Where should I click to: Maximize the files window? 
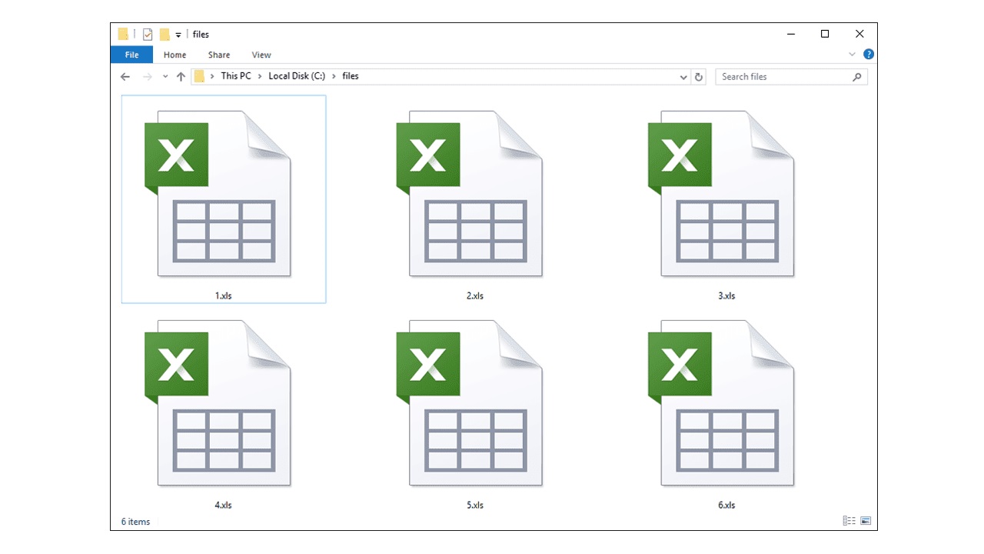click(x=825, y=34)
